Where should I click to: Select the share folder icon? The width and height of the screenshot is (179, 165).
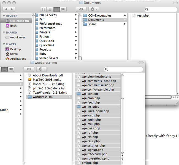(85, 24)
